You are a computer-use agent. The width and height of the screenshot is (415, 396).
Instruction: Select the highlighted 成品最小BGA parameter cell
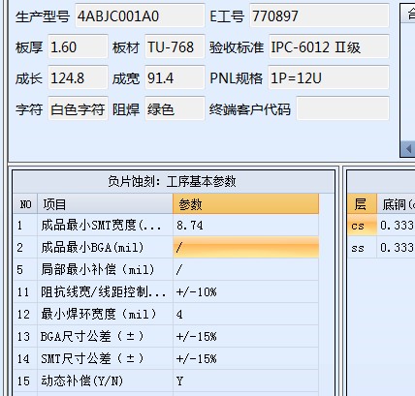pos(245,247)
